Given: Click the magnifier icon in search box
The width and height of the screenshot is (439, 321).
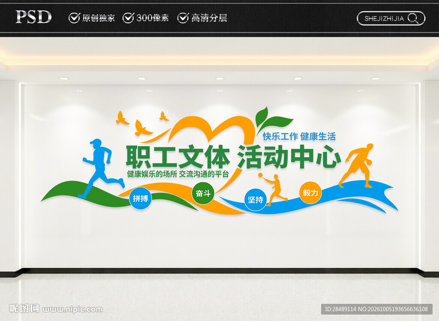Looking at the screenshot, I should pyautogui.click(x=413, y=18).
